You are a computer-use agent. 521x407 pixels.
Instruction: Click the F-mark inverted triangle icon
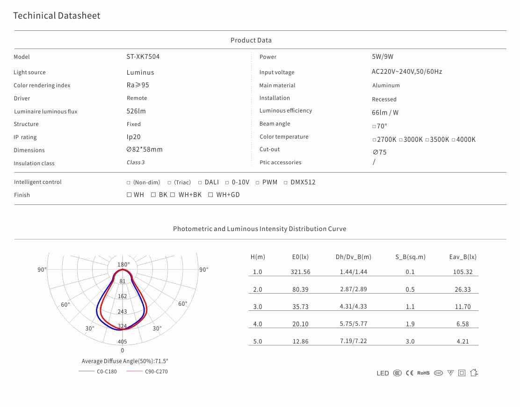click(x=450, y=373)
